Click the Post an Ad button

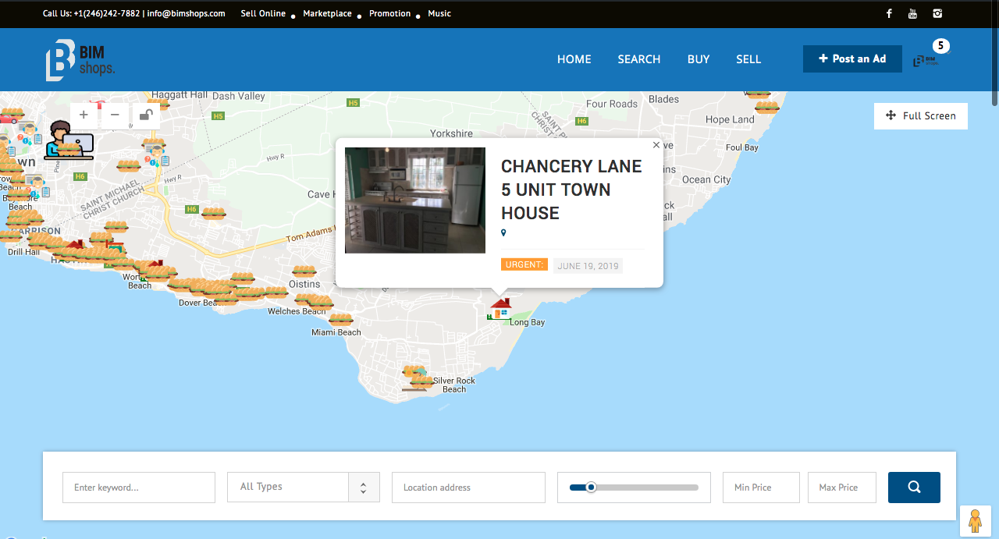[851, 59]
